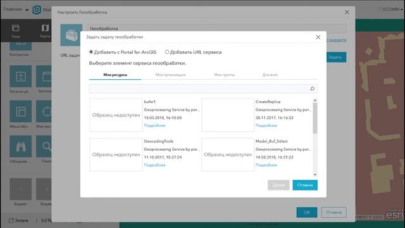The height and width of the screenshot is (228, 405).
Task: Click the 'Заголов...' header widget tile
Action: coord(44,76)
